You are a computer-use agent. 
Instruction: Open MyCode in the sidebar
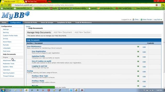(x=6, y=45)
